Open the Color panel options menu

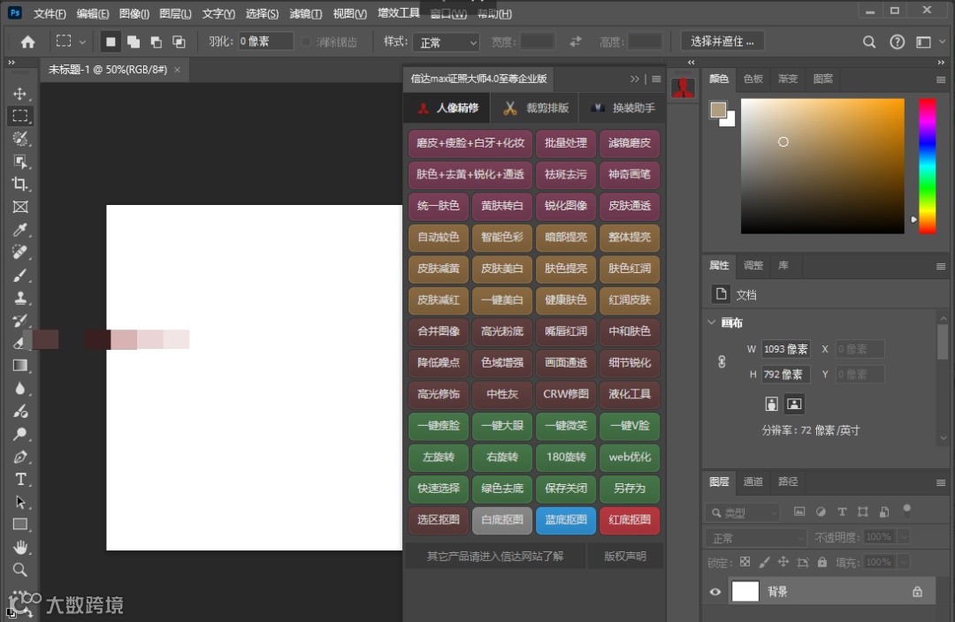940,80
